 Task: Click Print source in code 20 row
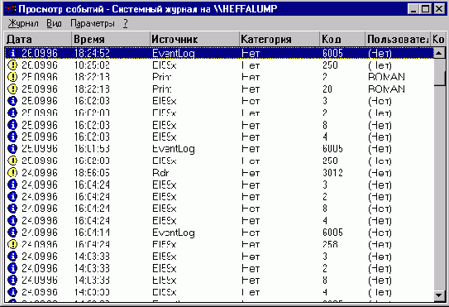tap(162, 89)
